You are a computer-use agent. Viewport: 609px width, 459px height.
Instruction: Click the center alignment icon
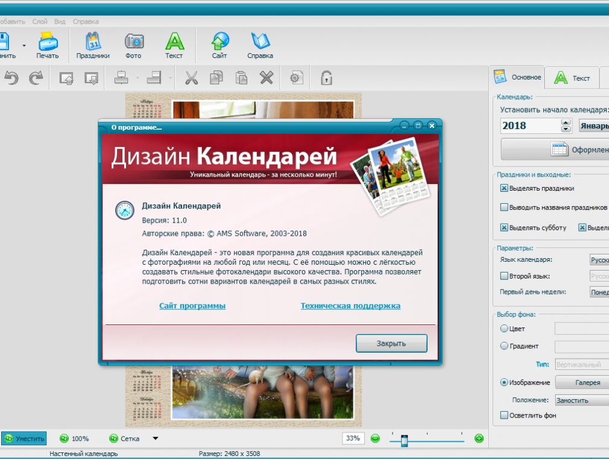121,78
